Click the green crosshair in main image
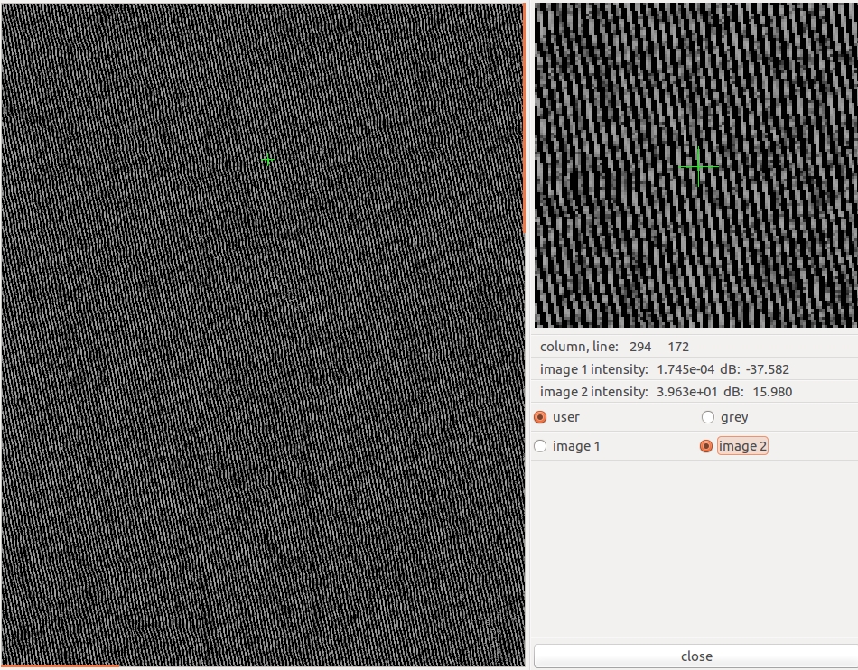The width and height of the screenshot is (858, 670). 267,160
